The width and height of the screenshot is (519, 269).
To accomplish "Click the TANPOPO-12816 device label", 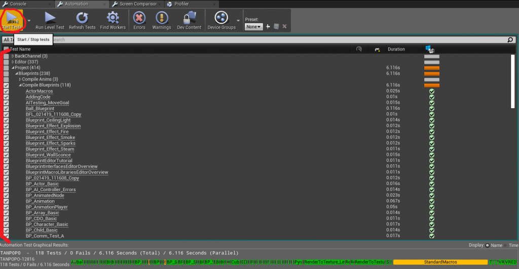I will (17, 259).
